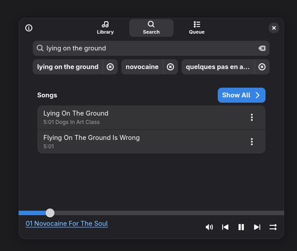The width and height of the screenshot is (297, 251).
Task: Expand all songs with Show All
Action: pos(241,95)
